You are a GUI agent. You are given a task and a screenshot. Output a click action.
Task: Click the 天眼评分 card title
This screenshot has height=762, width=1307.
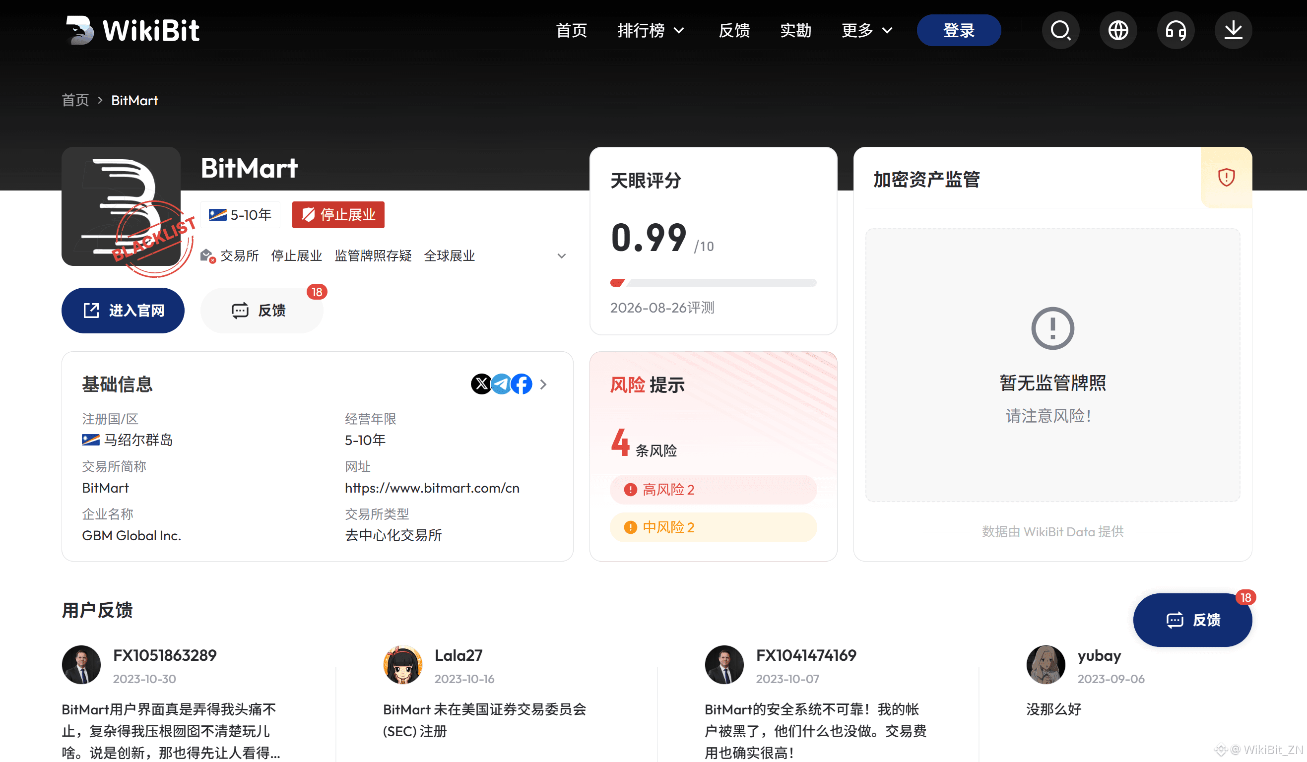click(646, 181)
